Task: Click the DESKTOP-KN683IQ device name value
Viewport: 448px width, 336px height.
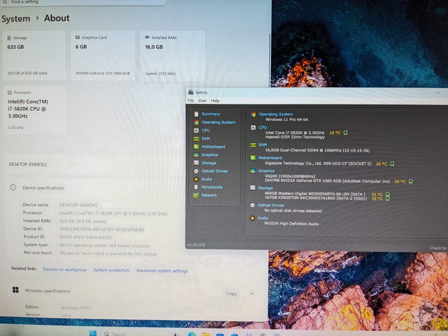Action: pos(78,205)
